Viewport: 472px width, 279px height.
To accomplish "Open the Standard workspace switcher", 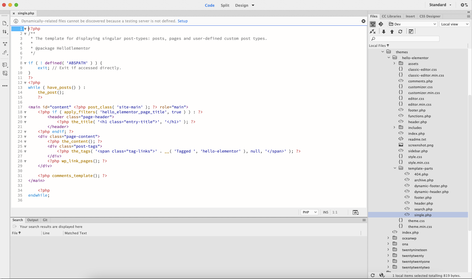I will (x=440, y=5).
